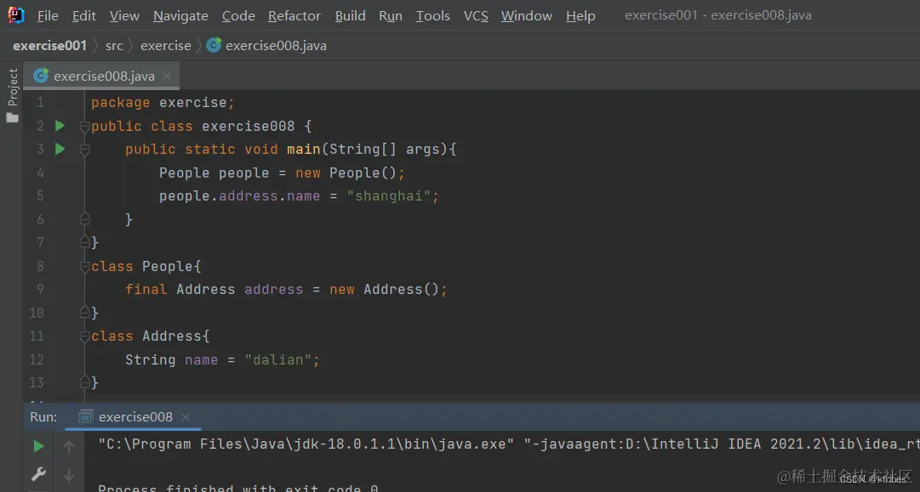Image resolution: width=920 pixels, height=492 pixels.
Task: Click up arrow in Run panel
Action: [x=69, y=447]
